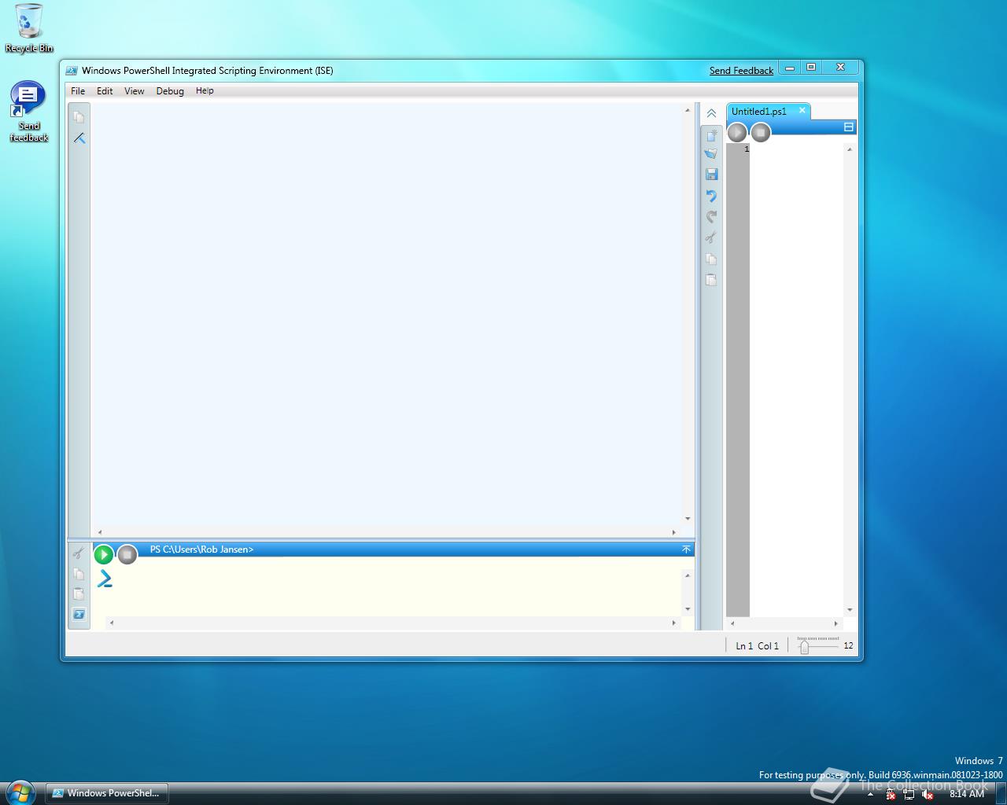Click the Redo arrow in script toolbar
Viewport: 1007px width, 805px height.
click(711, 216)
